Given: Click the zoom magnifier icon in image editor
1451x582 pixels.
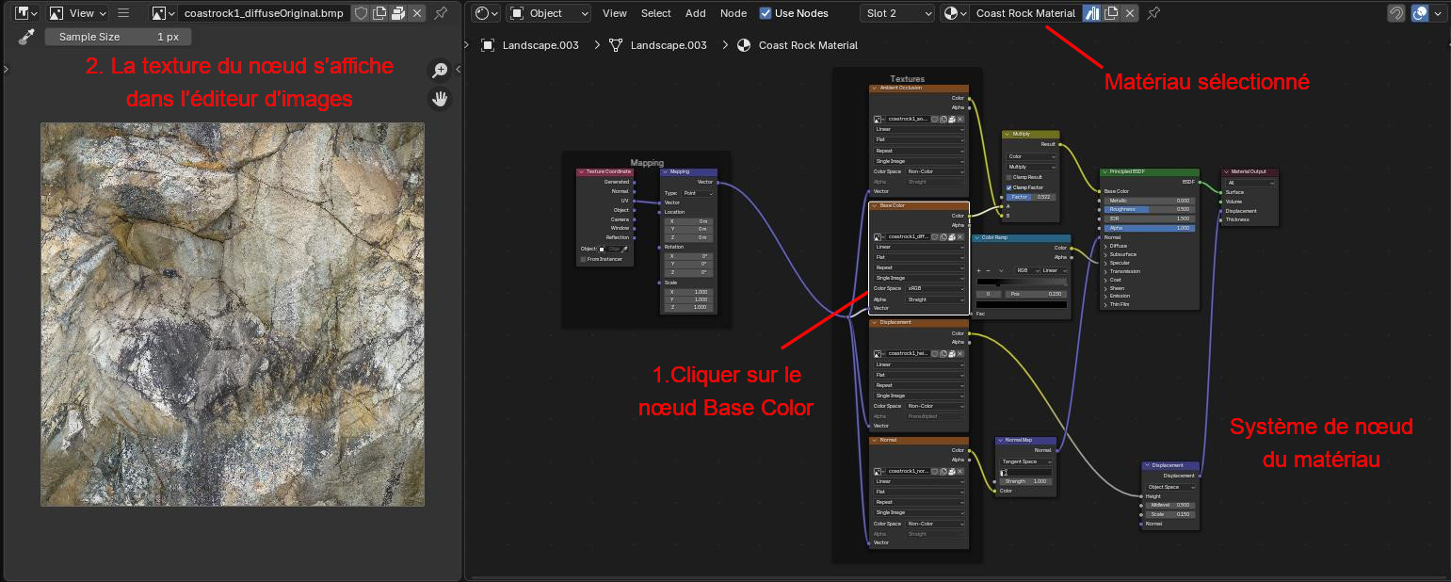Looking at the screenshot, I should point(440,71).
